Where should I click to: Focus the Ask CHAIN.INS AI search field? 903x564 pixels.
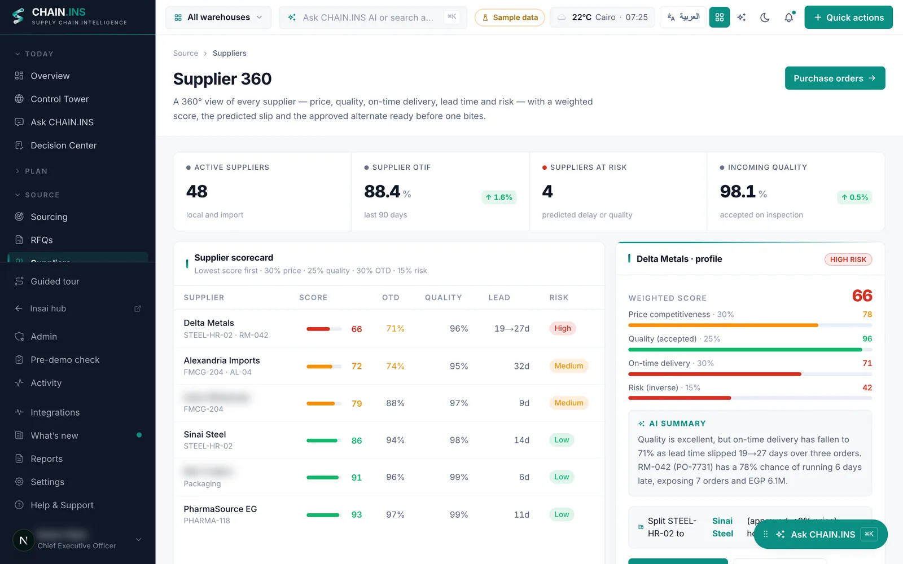coord(373,17)
